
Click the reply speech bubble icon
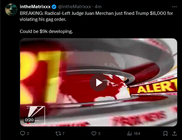(23, 133)
